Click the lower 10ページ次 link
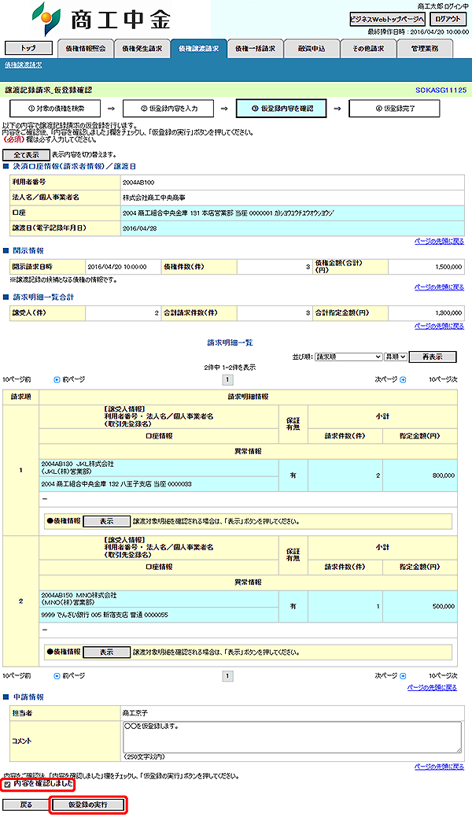 coord(443,676)
